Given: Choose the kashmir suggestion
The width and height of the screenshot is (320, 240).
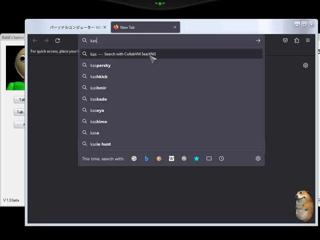Looking at the screenshot, I should 172,88.
